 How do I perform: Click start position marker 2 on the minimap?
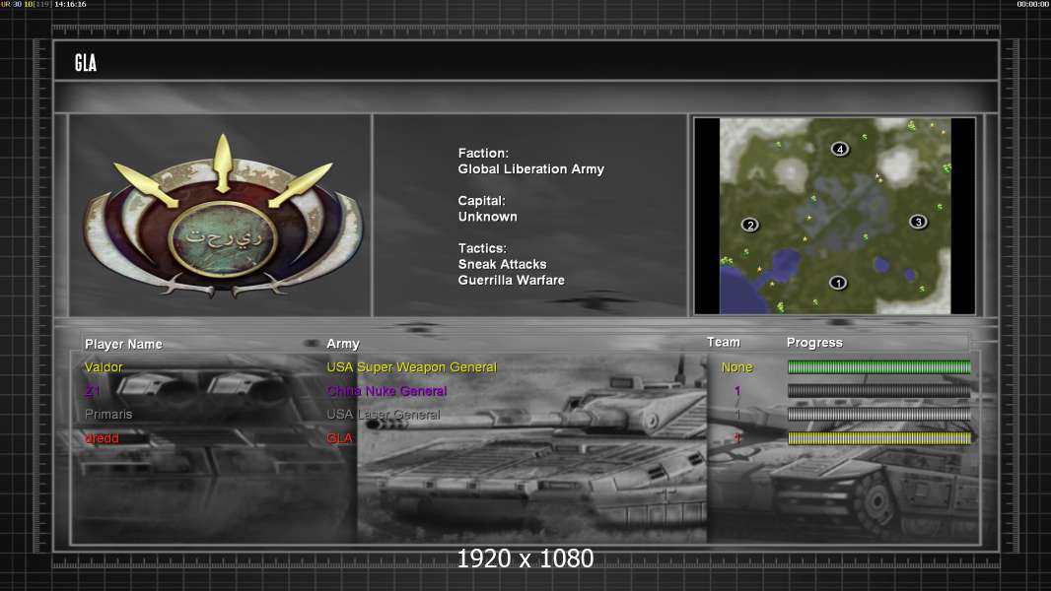[750, 225]
